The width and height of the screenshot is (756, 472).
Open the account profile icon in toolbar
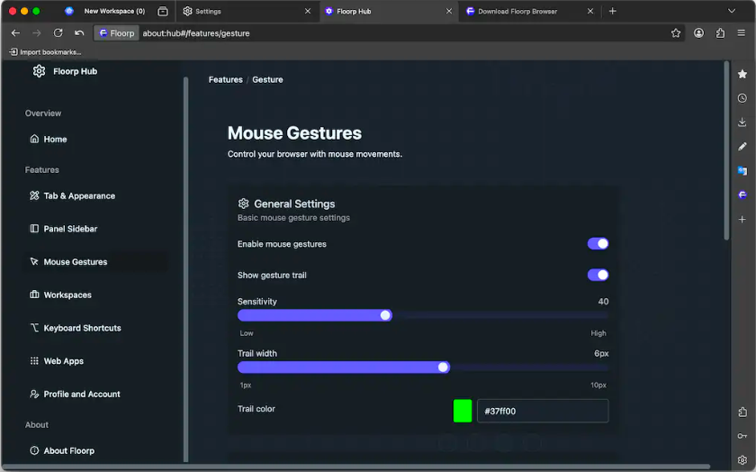698,33
